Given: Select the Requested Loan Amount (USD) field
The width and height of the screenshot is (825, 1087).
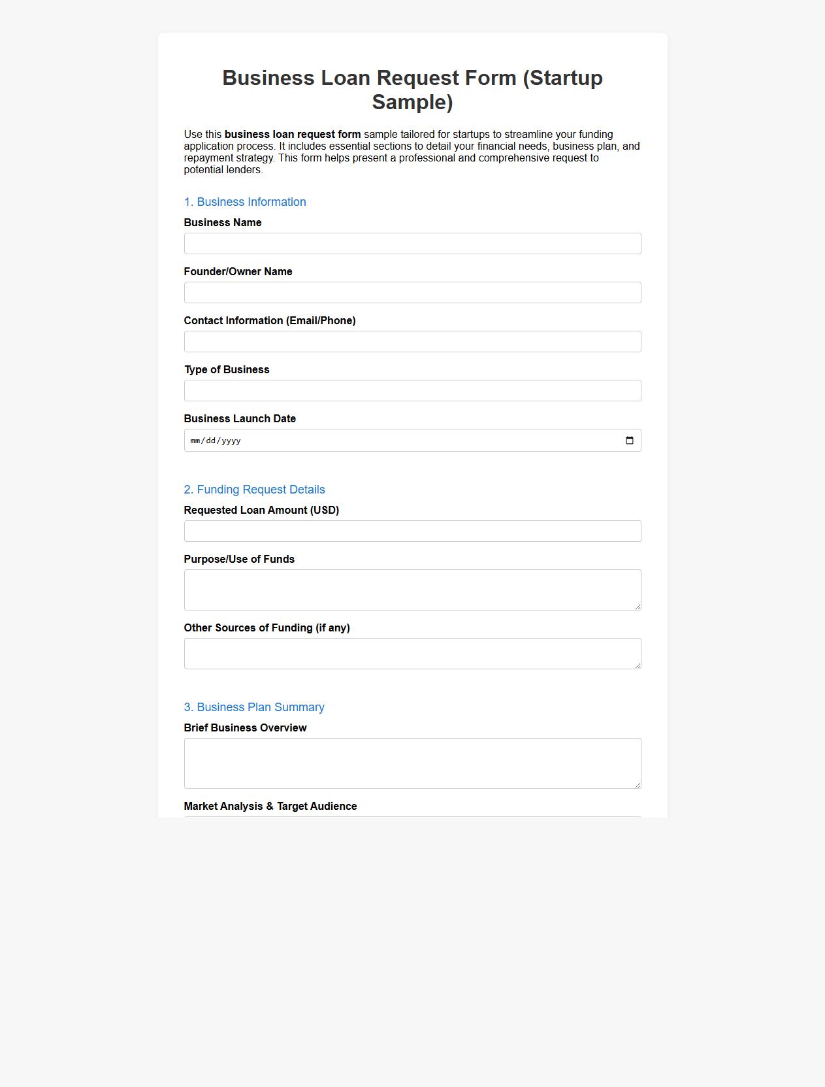Looking at the screenshot, I should pos(412,531).
